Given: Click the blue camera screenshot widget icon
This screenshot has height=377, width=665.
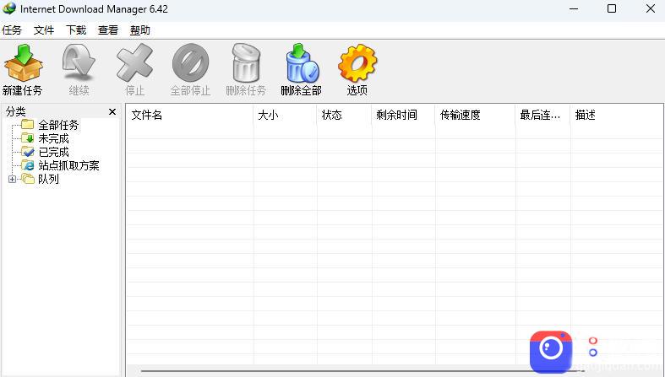Looking at the screenshot, I should 550,351.
